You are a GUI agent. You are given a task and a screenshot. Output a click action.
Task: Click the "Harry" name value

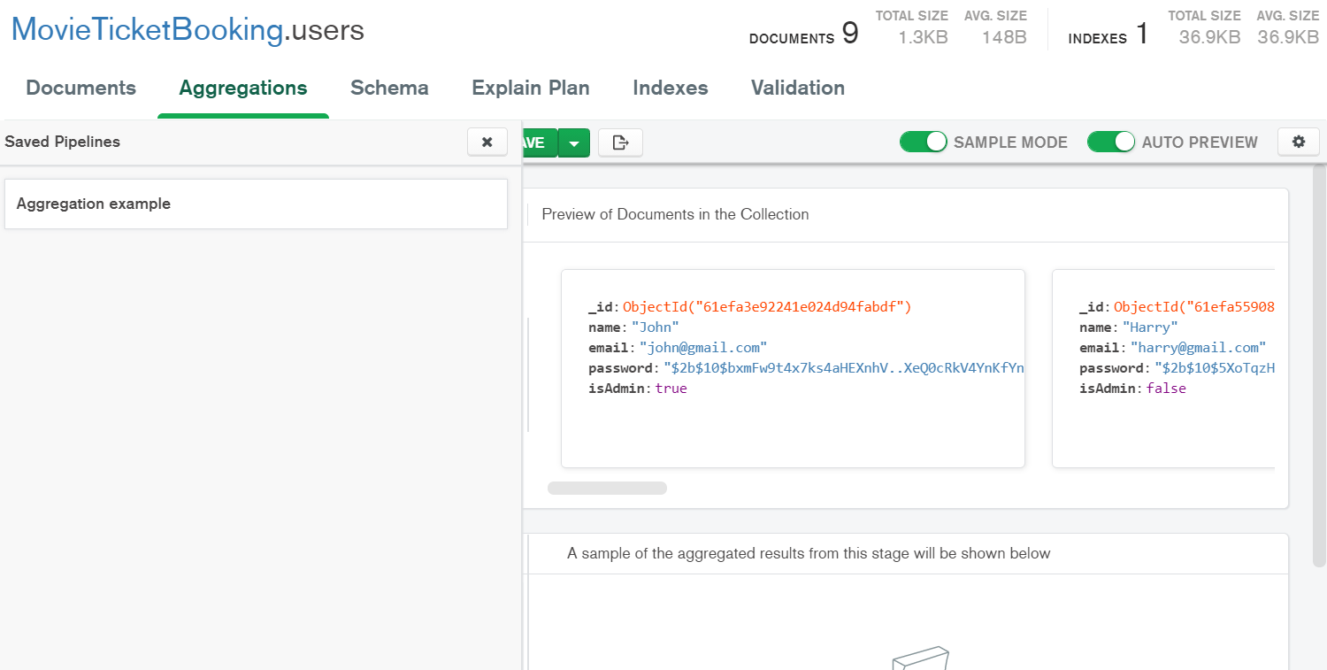pos(1150,327)
